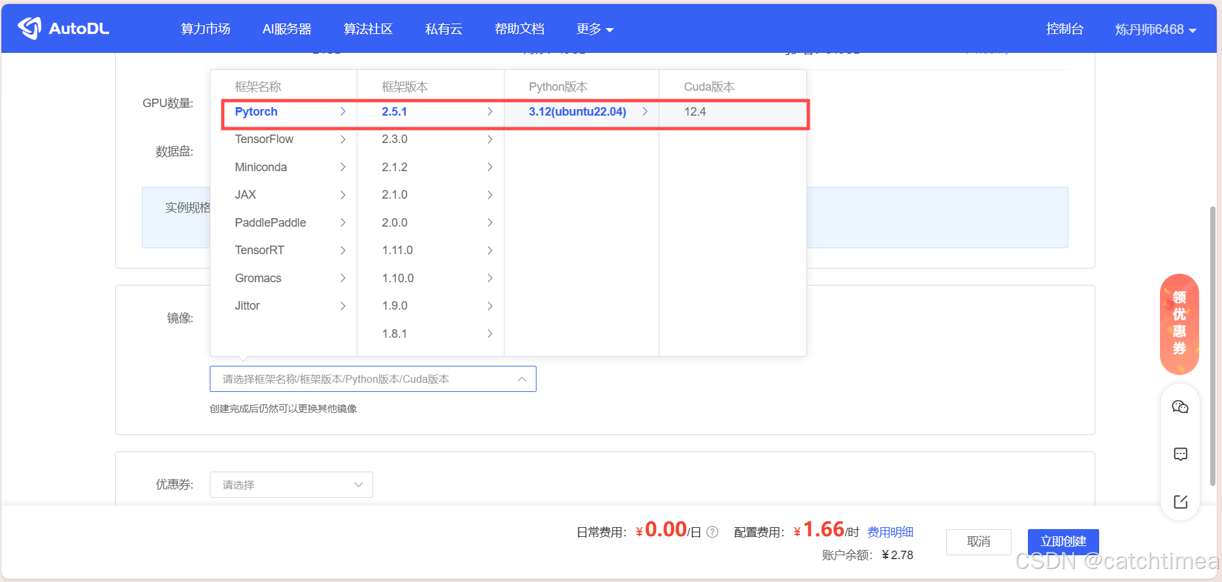
Task: Open the WeChat contact icon
Action: [x=1180, y=407]
